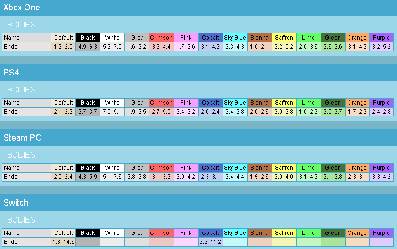Click Switch Endo Default price 1.8-14.6

[x=63, y=242]
